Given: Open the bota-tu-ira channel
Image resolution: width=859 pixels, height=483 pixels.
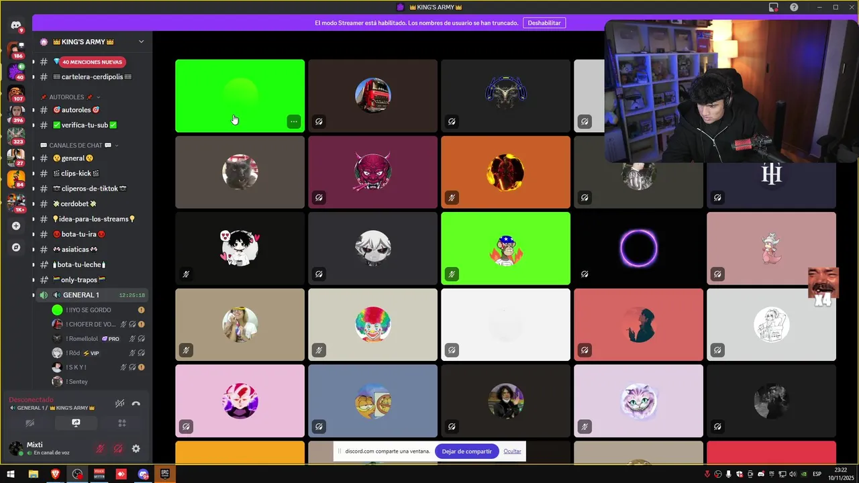Looking at the screenshot, I should pyautogui.click(x=92, y=234).
